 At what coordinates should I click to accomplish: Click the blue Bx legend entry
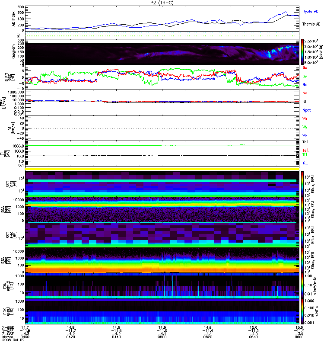click(305, 85)
